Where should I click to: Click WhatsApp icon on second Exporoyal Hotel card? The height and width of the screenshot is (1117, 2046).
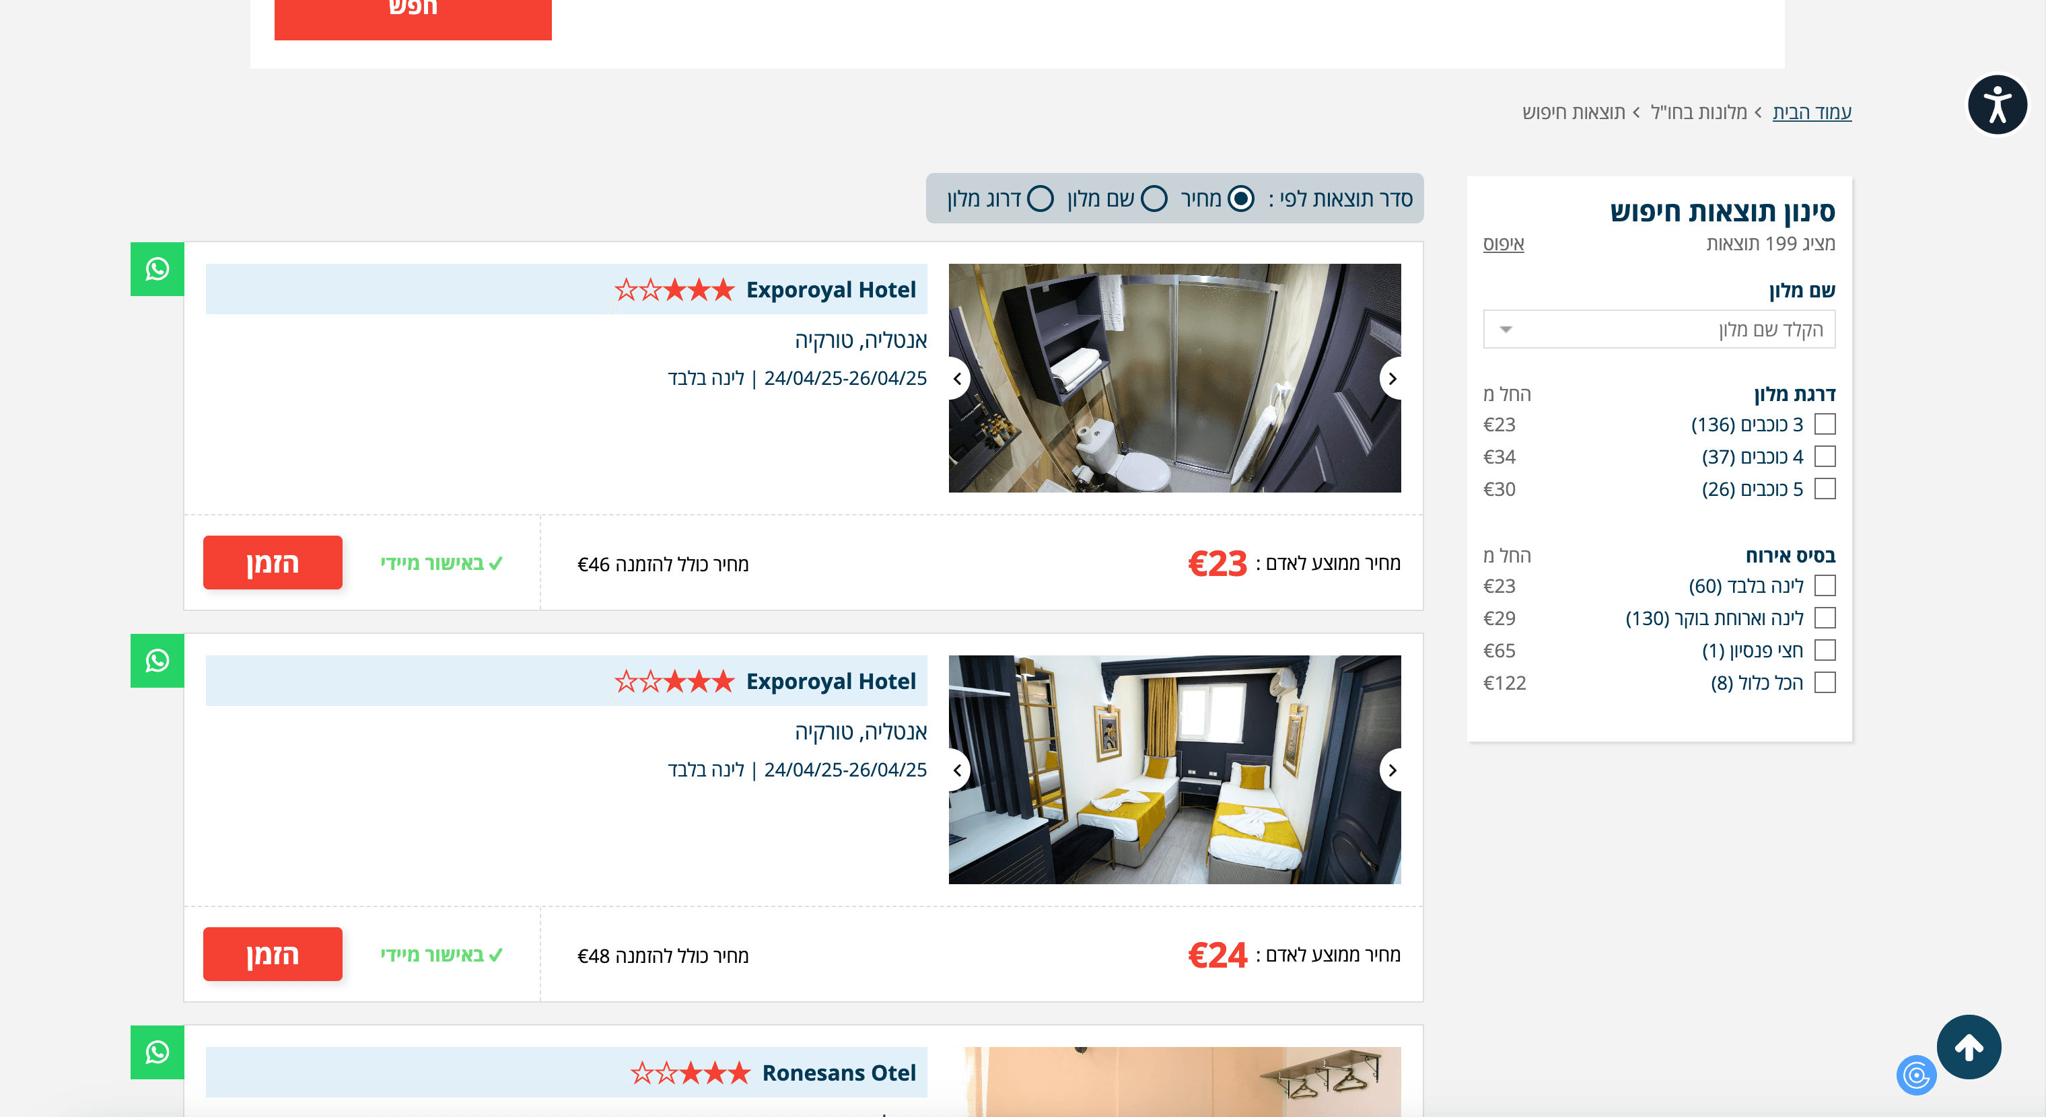pos(157,661)
